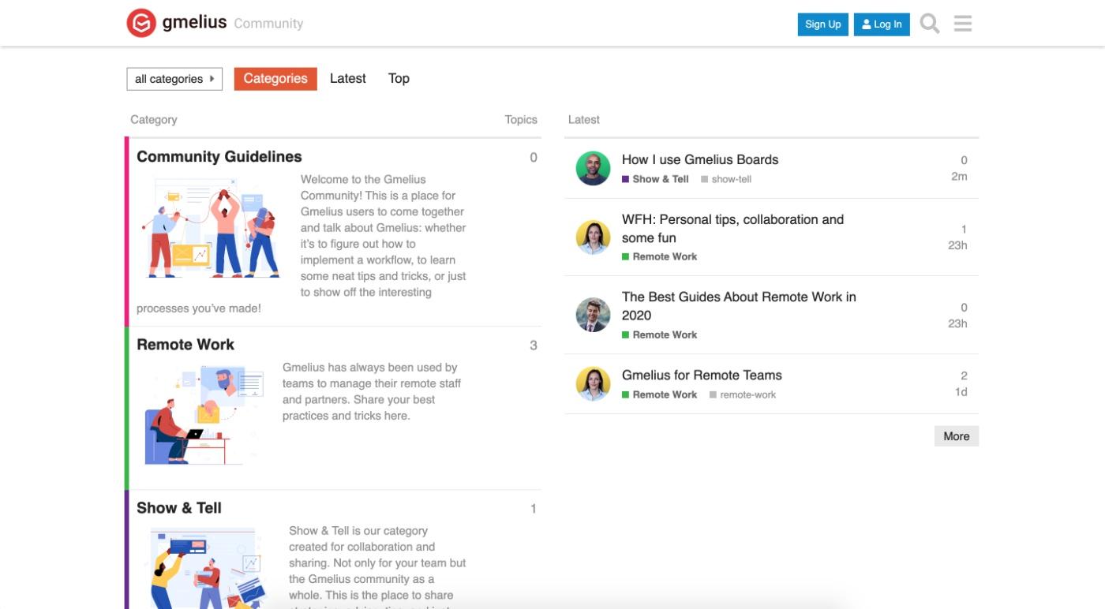
Task: Switch to the Top tab
Action: [x=399, y=78]
